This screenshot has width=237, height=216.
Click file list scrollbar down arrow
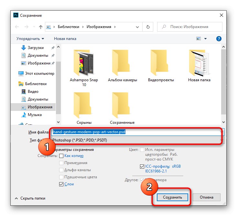pos(223,122)
